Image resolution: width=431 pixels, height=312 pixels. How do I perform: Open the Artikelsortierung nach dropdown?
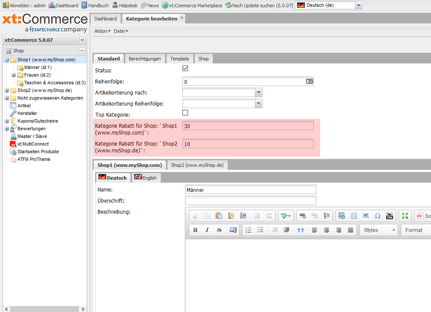click(258, 92)
